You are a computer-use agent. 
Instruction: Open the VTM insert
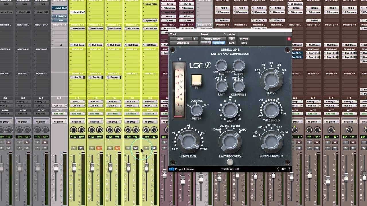tap(59, 20)
